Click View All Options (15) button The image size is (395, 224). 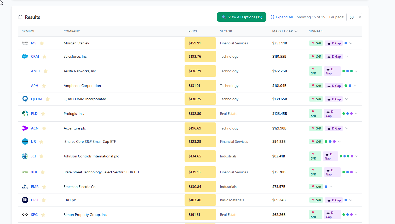[x=242, y=17]
